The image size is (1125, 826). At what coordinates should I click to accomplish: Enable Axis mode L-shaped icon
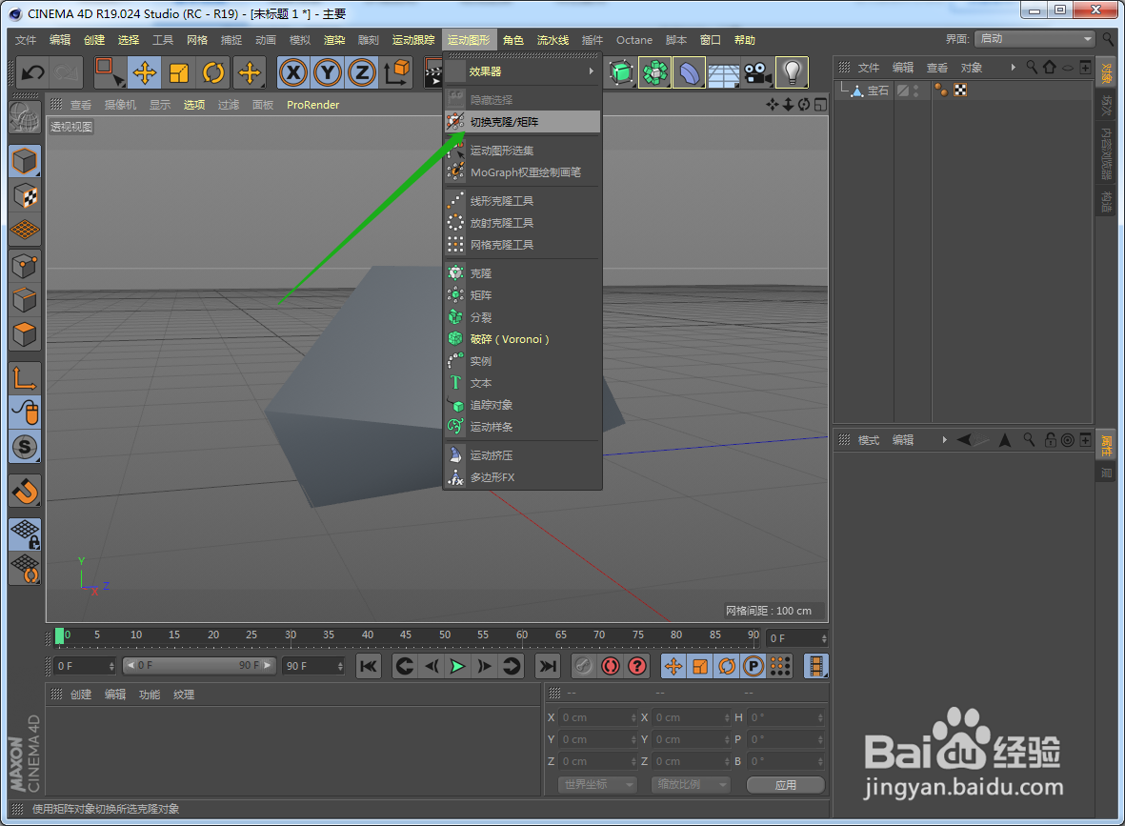tap(25, 377)
